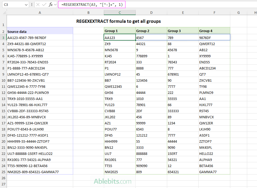
Task: Click Group 2 cell 121212
Action: click(x=151, y=135)
